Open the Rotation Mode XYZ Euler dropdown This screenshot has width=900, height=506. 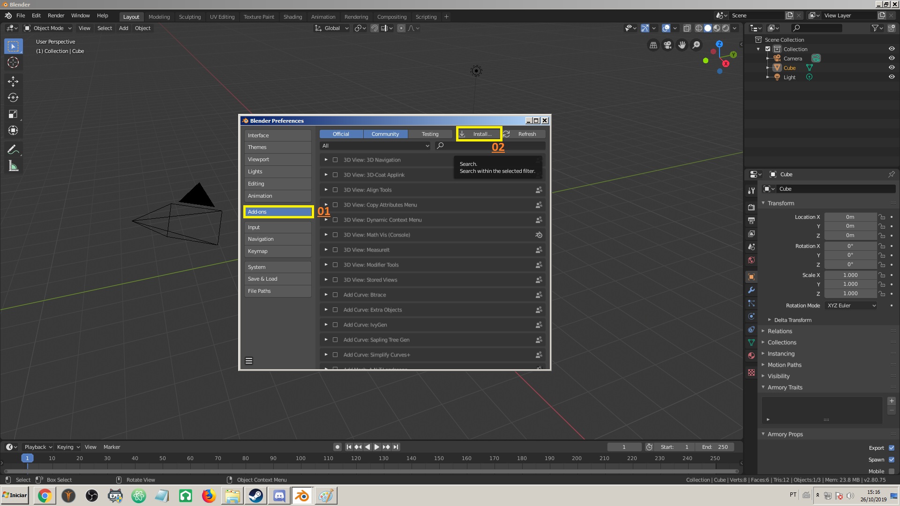click(x=851, y=305)
